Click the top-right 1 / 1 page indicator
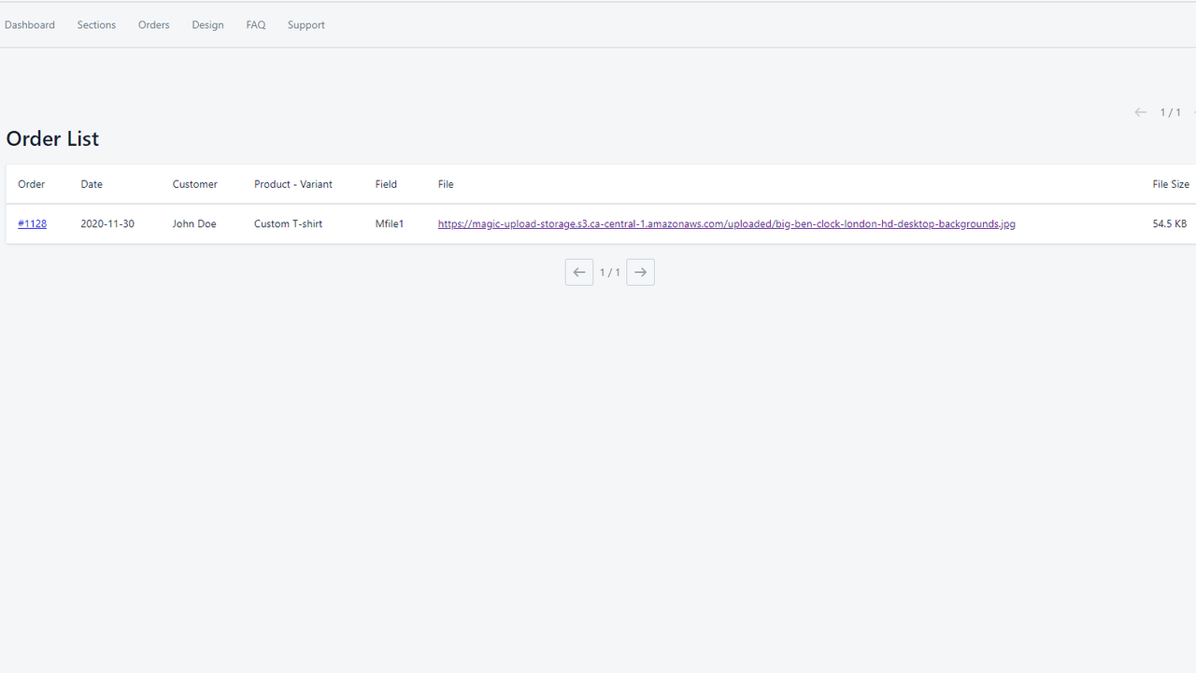 pyautogui.click(x=1171, y=112)
